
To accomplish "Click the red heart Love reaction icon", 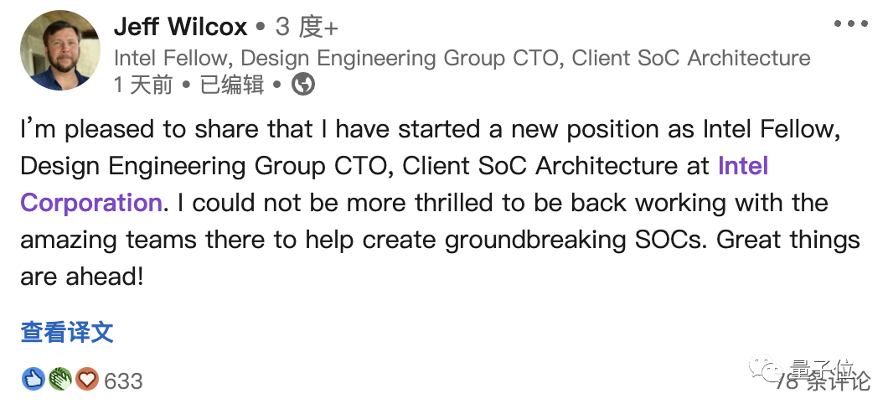I will pyautogui.click(x=86, y=380).
